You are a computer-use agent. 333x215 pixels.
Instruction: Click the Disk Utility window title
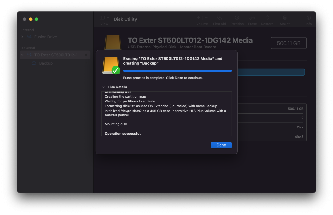pos(125,19)
